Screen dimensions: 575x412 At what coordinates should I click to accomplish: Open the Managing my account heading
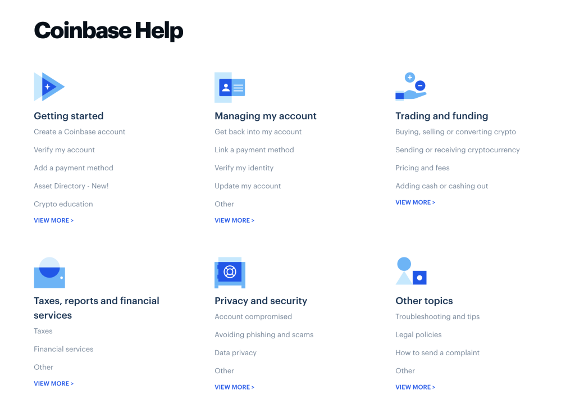[266, 116]
